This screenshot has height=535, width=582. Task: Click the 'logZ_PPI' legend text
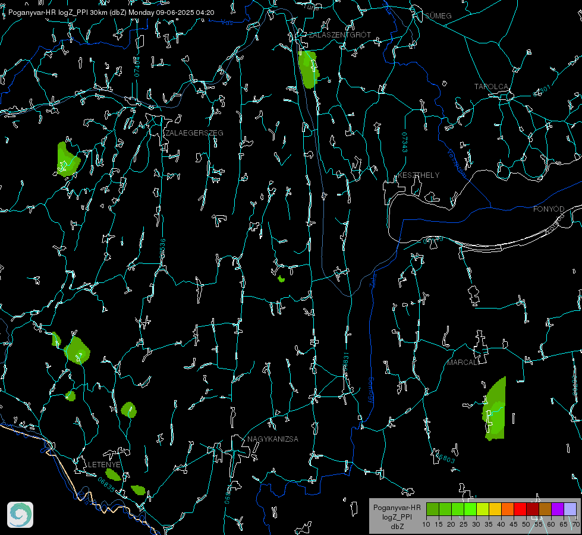click(x=397, y=517)
